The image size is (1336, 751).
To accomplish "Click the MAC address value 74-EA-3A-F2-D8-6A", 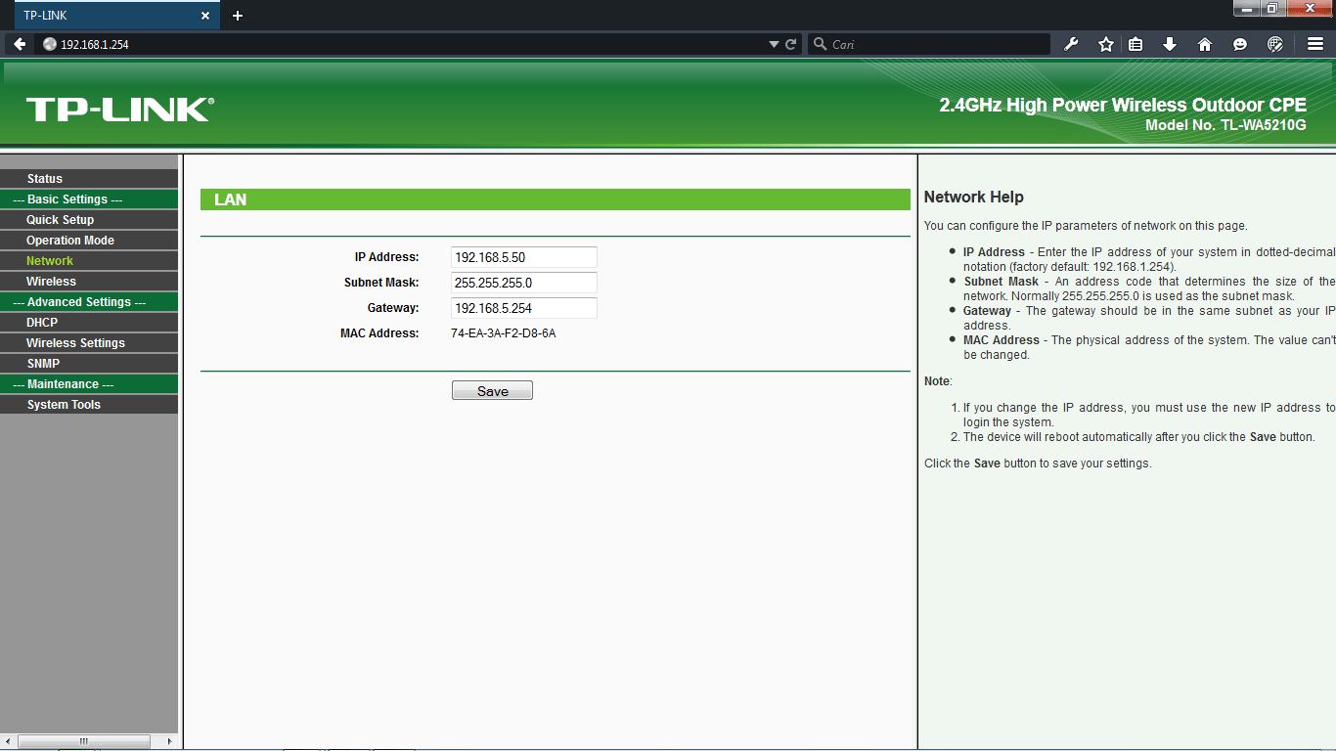I will point(503,333).
